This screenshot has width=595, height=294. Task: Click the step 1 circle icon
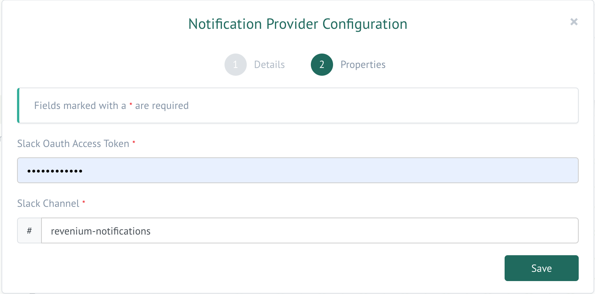[235, 65]
